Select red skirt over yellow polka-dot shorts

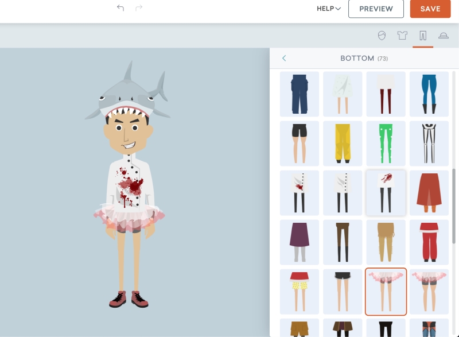click(299, 292)
